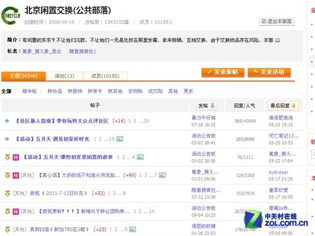This screenshot has height=236, width=315.
Task: Filter posts by 转券卡
Action: (x=95, y=91)
